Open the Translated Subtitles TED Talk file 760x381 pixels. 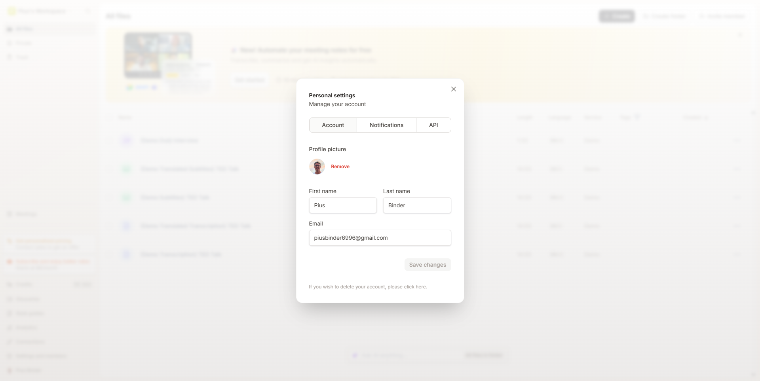click(190, 169)
